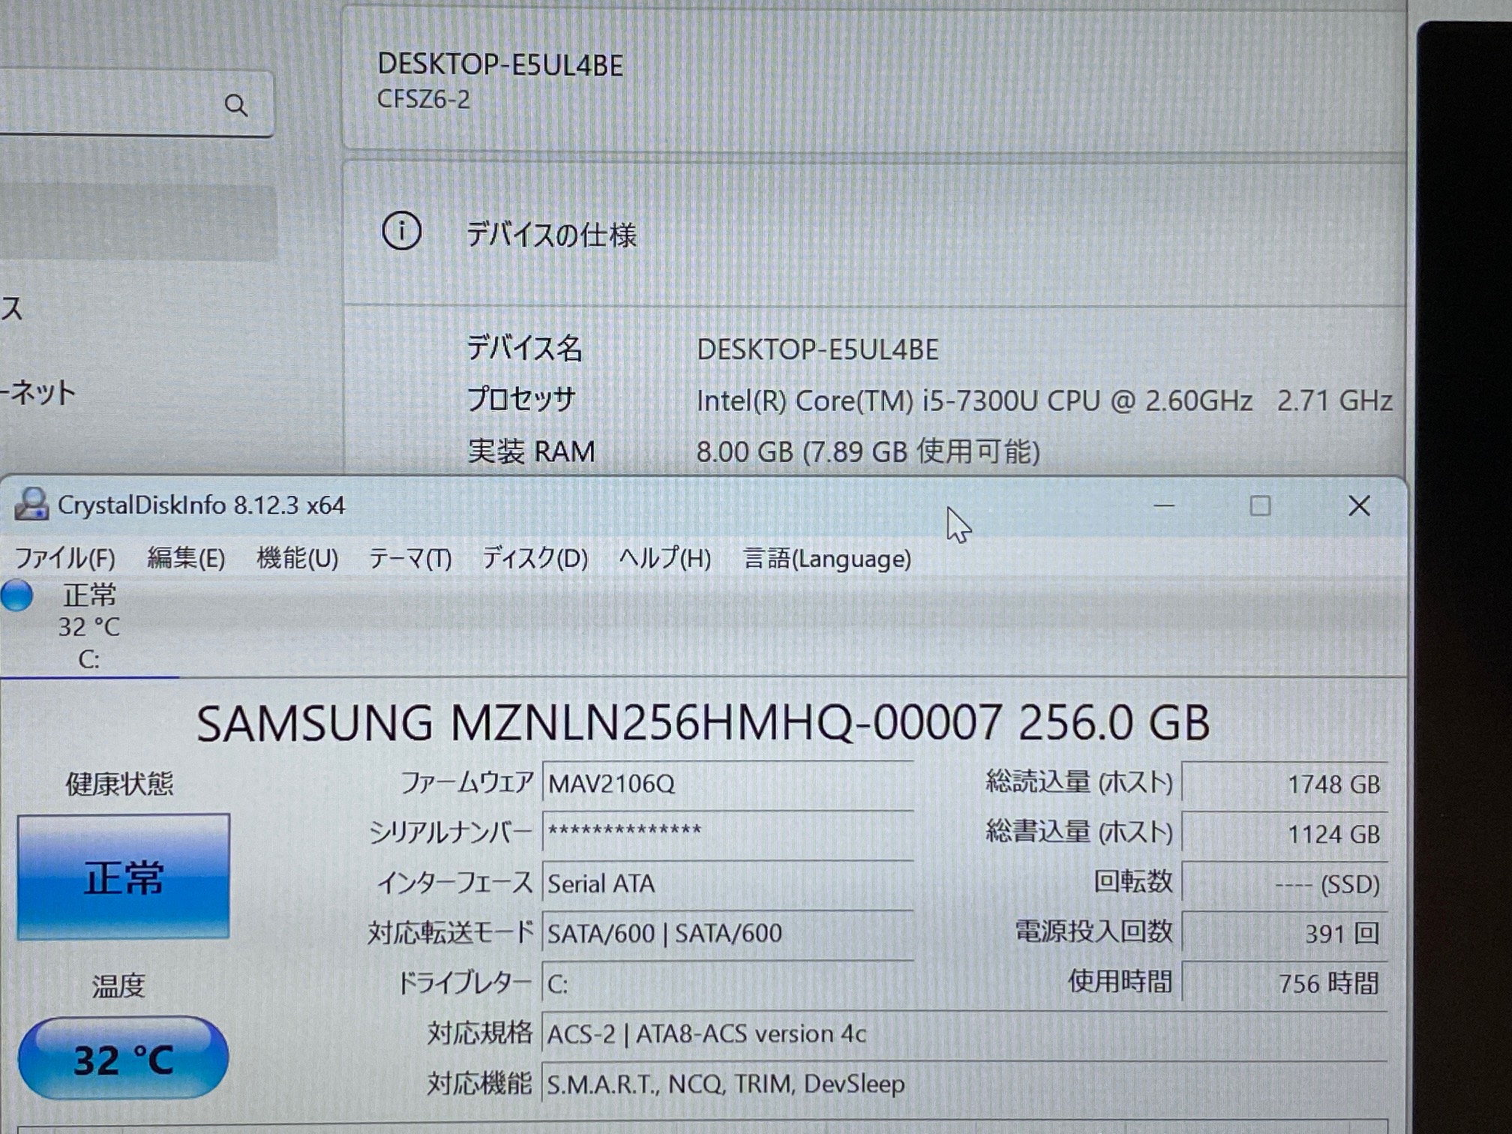The height and width of the screenshot is (1134, 1512).
Task: Open the テーマ(T) menu
Action: click(x=410, y=559)
